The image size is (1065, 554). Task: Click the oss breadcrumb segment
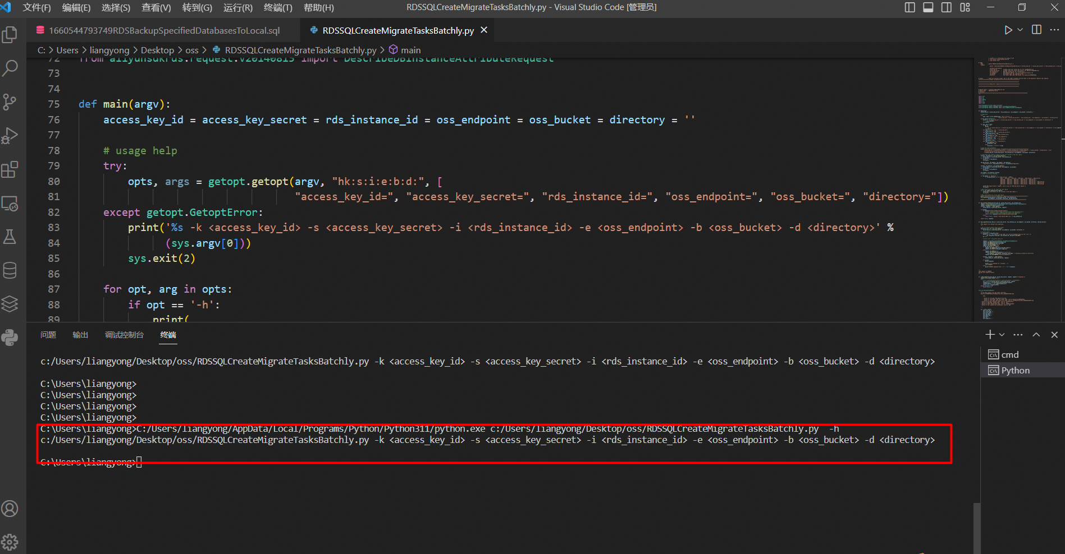coord(192,50)
